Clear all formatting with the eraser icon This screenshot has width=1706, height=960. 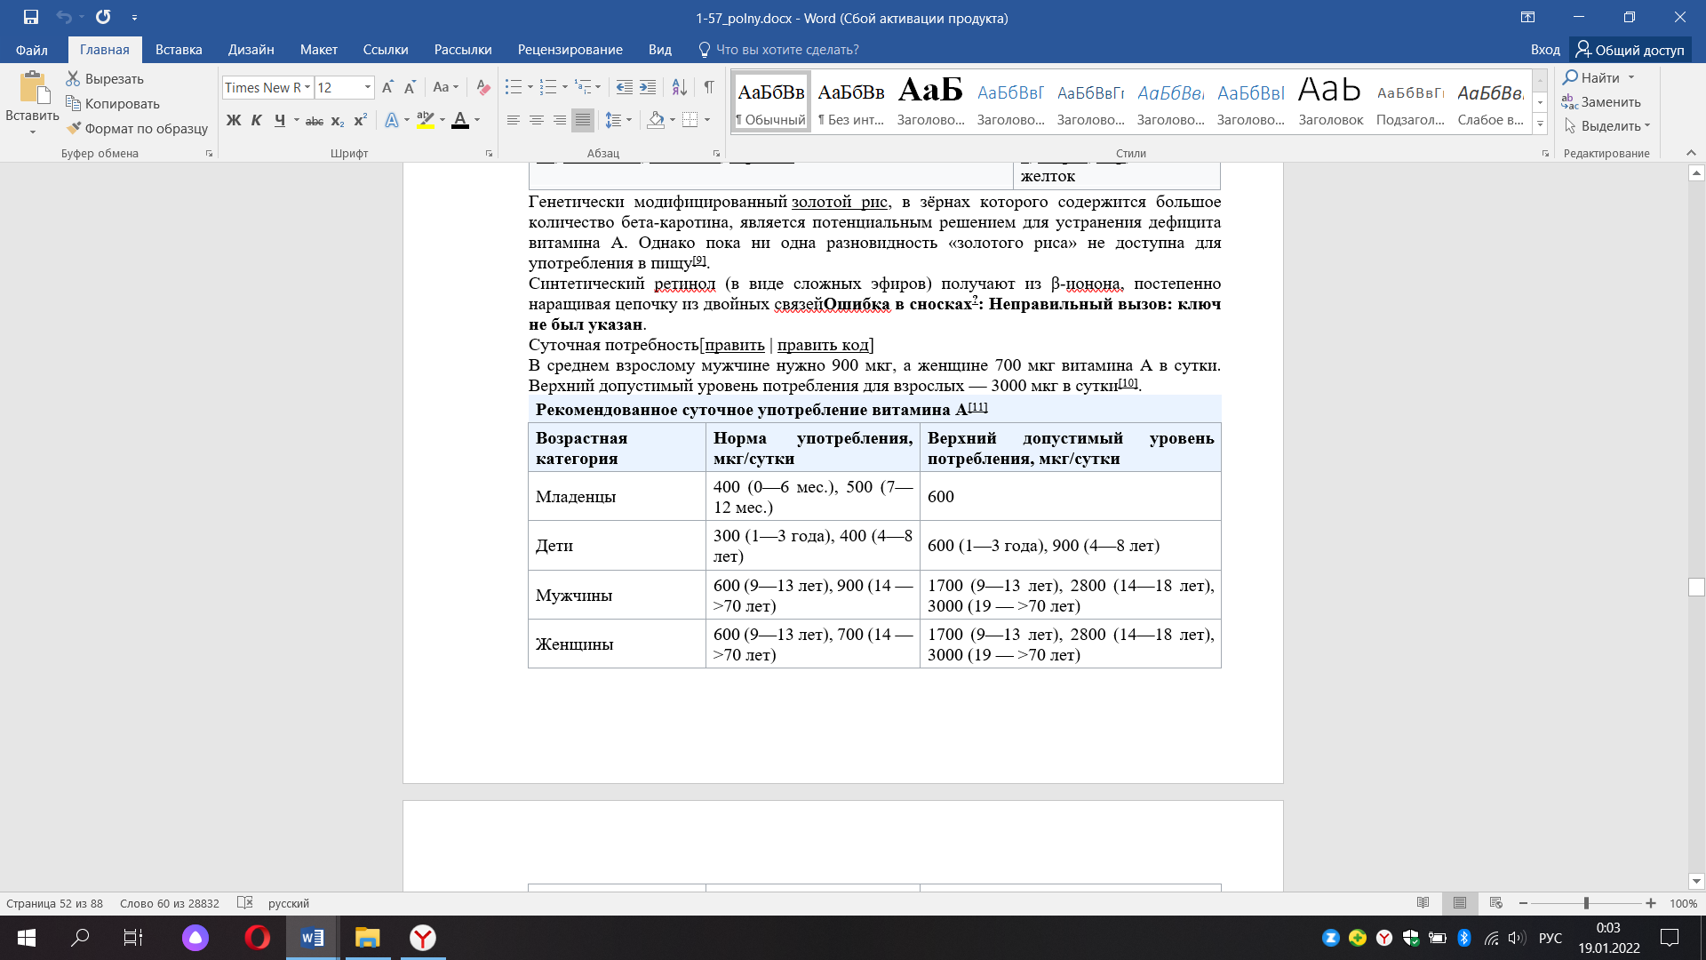pos(483,87)
